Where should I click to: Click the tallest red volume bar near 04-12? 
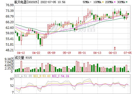[21, 66]
